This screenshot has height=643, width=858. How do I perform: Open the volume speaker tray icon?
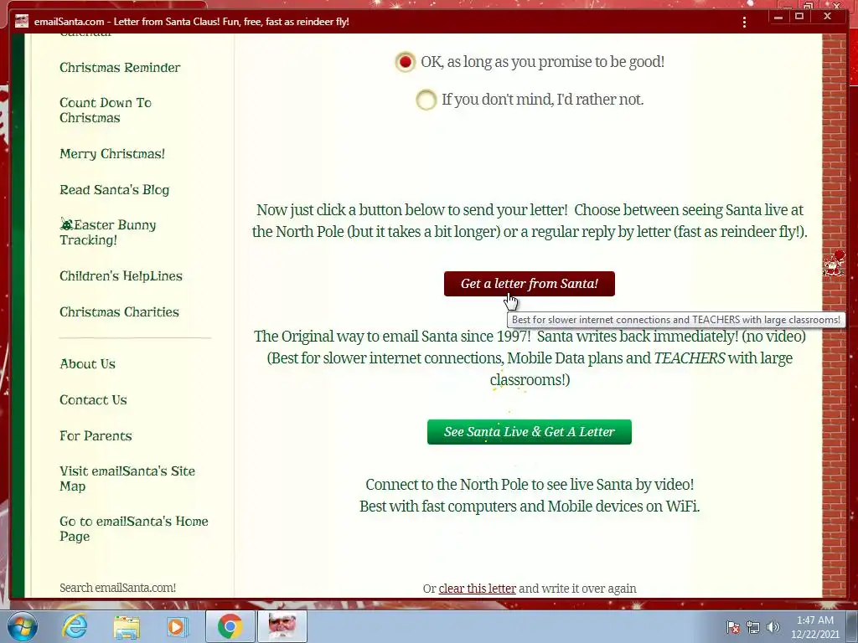pos(773,627)
